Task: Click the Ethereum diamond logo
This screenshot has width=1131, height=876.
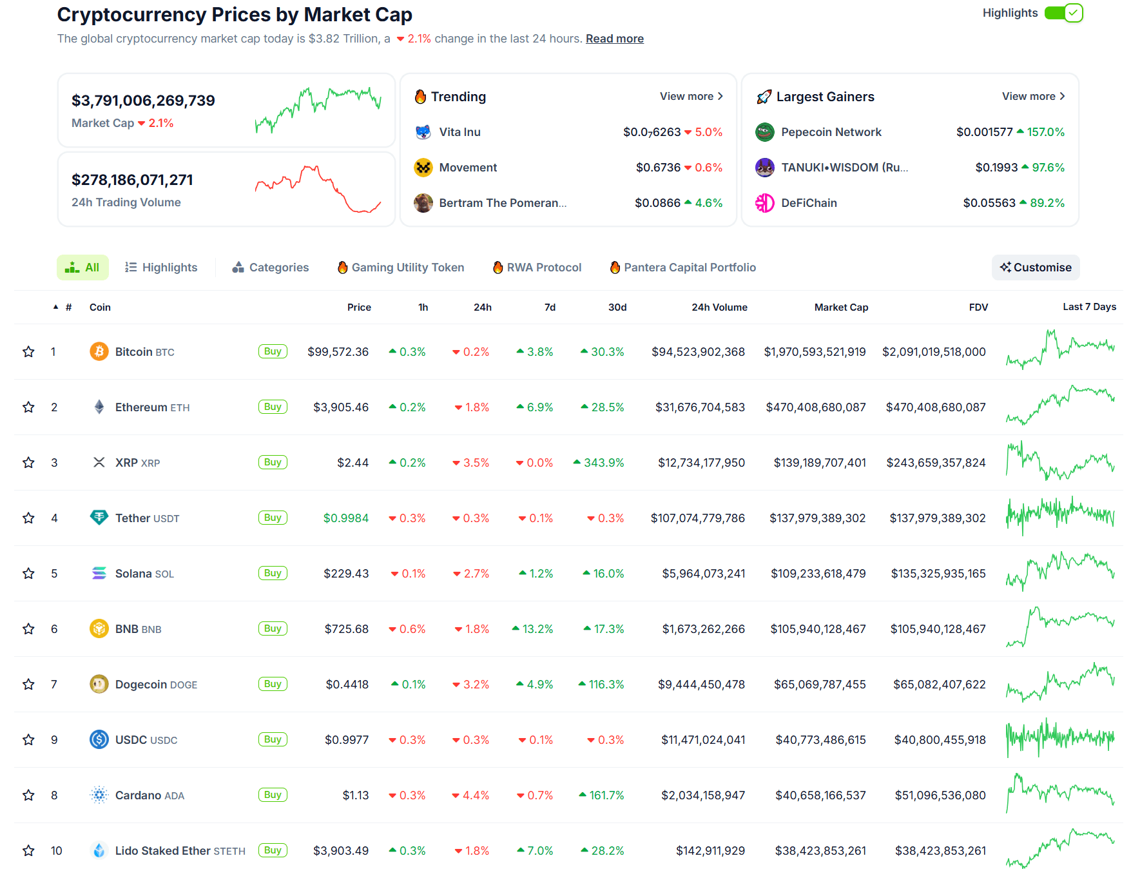Action: tap(99, 407)
